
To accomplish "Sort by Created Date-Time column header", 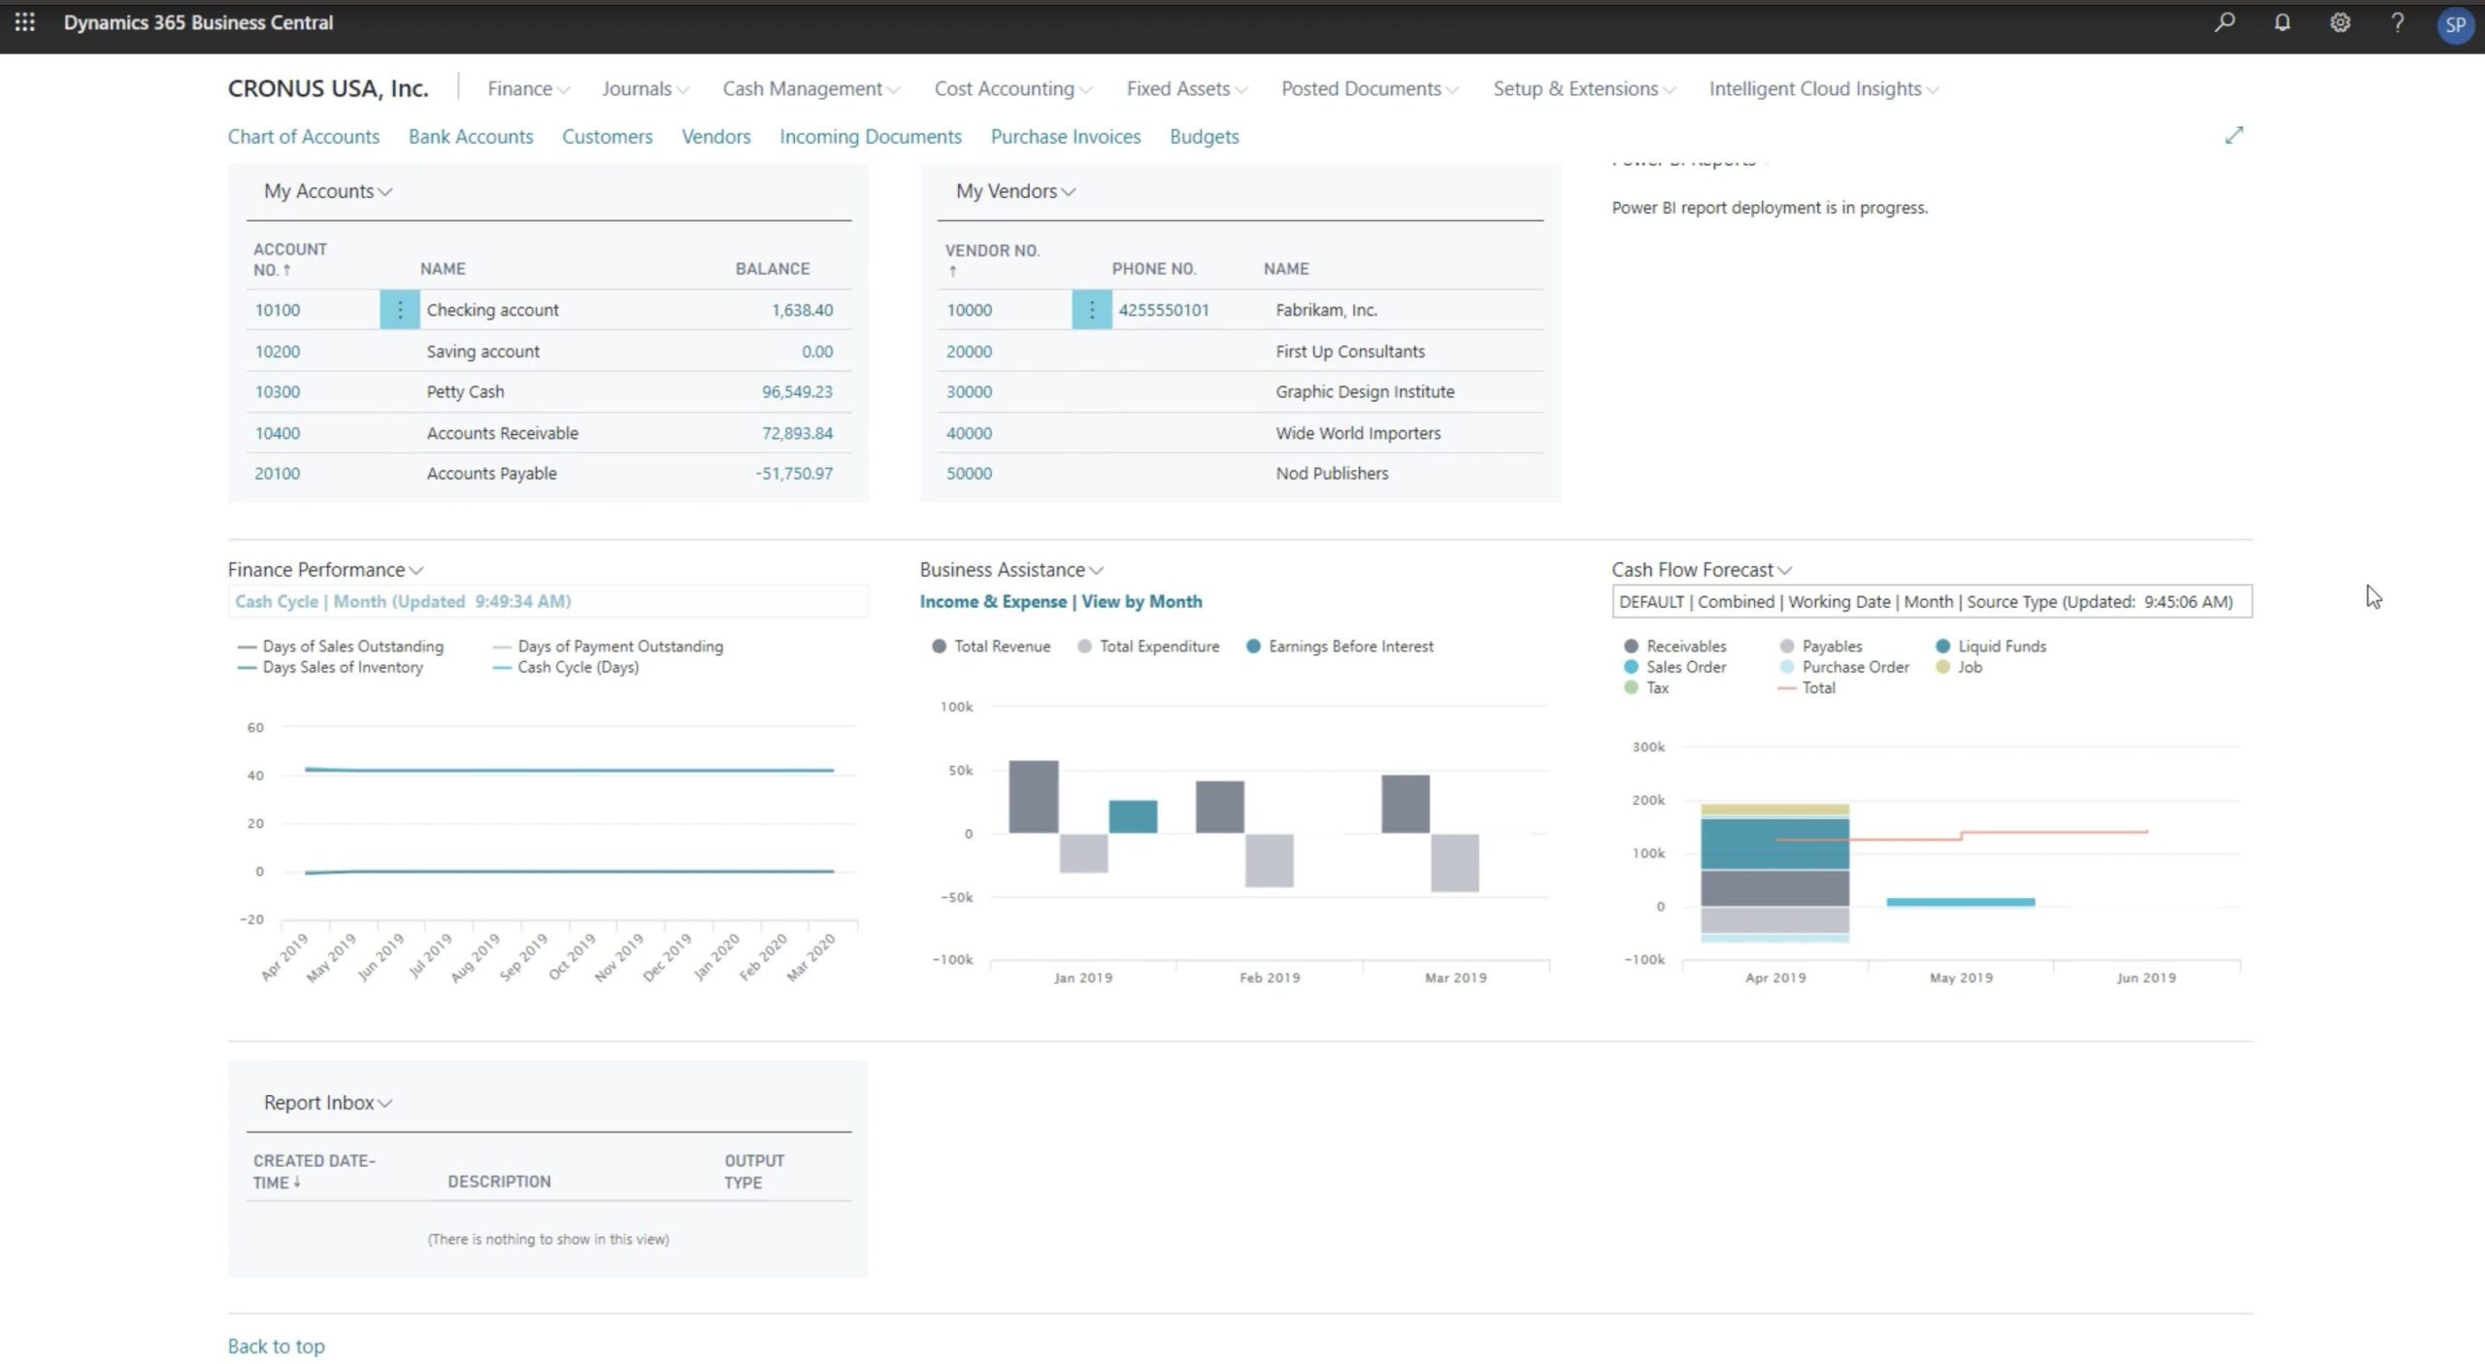I will click(314, 1171).
